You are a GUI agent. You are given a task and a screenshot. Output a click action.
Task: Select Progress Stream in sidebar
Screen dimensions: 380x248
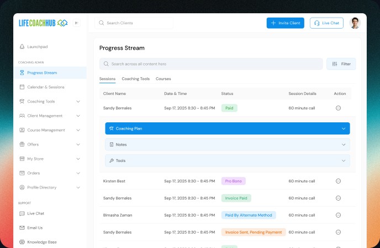point(50,73)
